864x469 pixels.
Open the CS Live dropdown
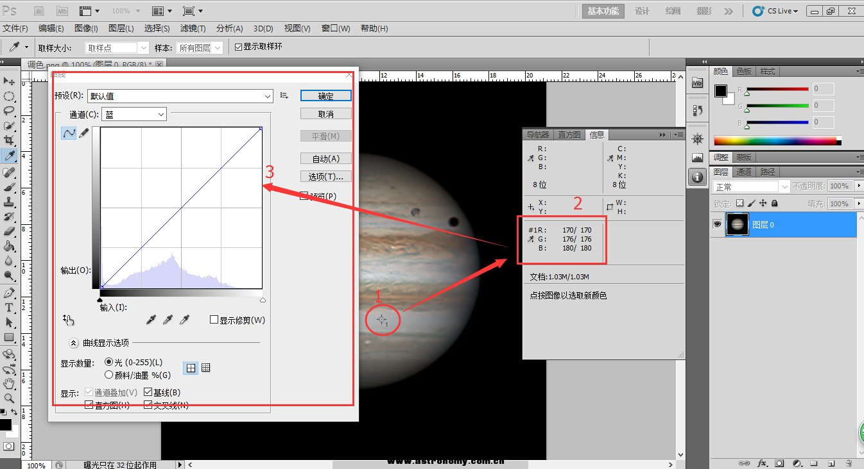coord(775,11)
